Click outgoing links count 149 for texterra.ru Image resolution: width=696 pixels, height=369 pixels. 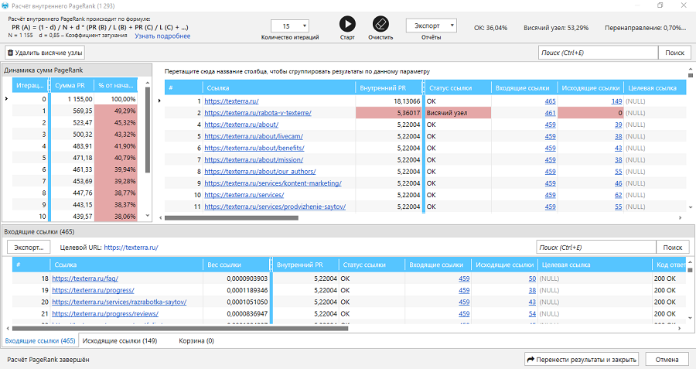click(x=616, y=101)
